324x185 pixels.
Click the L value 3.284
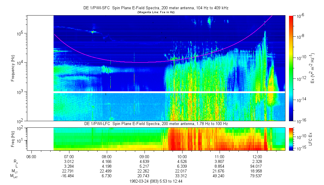[x=69, y=166]
